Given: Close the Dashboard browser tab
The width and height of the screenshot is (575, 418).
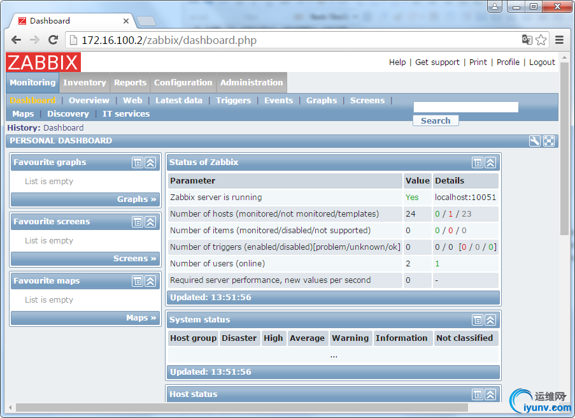Looking at the screenshot, I should [126, 21].
